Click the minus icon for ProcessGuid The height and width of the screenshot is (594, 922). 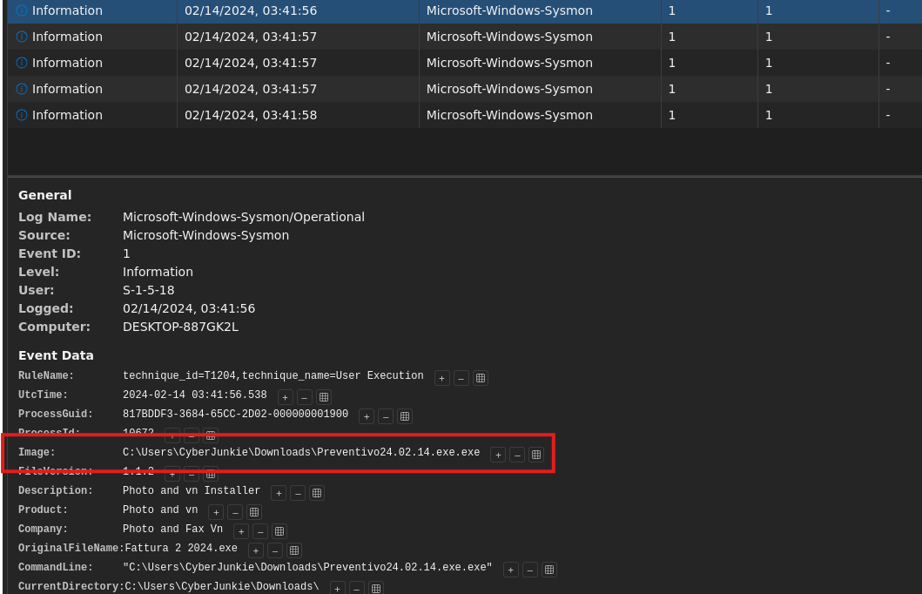pos(386,416)
